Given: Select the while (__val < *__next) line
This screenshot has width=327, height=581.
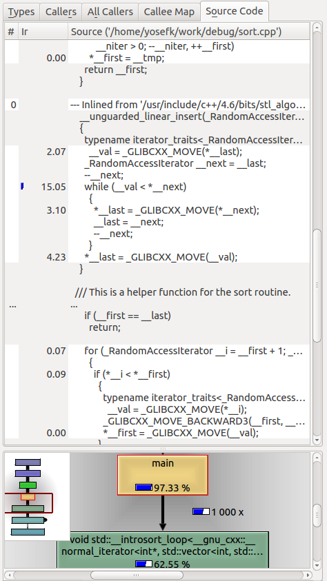Looking at the screenshot, I should coord(135,187).
